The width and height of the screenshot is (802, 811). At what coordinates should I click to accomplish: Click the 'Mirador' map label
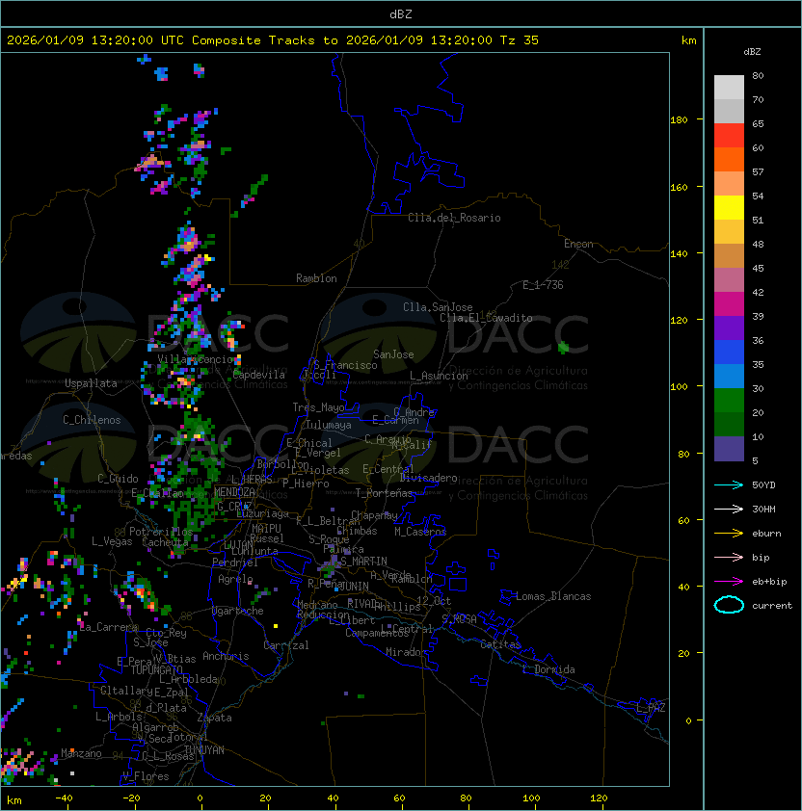407,652
